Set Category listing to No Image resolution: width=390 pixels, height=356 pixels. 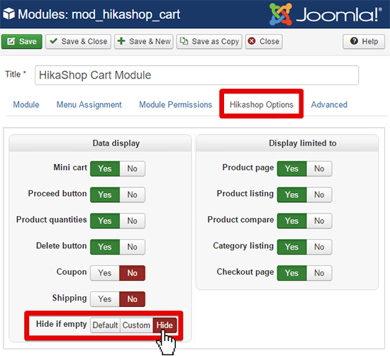click(319, 247)
